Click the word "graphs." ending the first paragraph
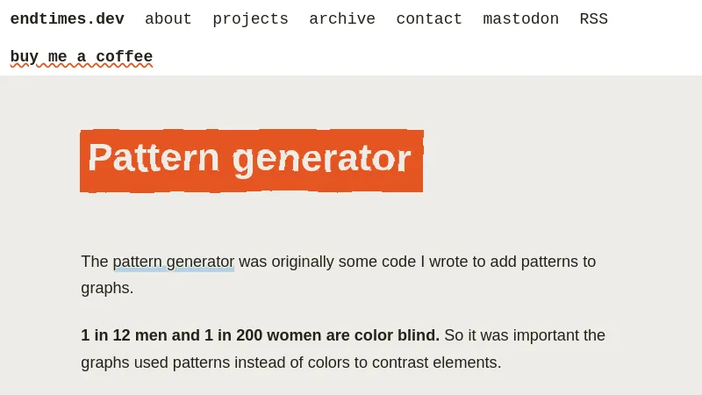Image resolution: width=702 pixels, height=395 pixels. click(x=107, y=288)
